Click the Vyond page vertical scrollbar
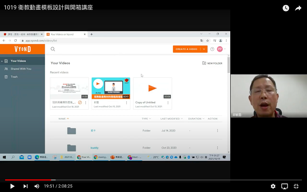Viewport: 307px width, 192px height. coord(229,65)
